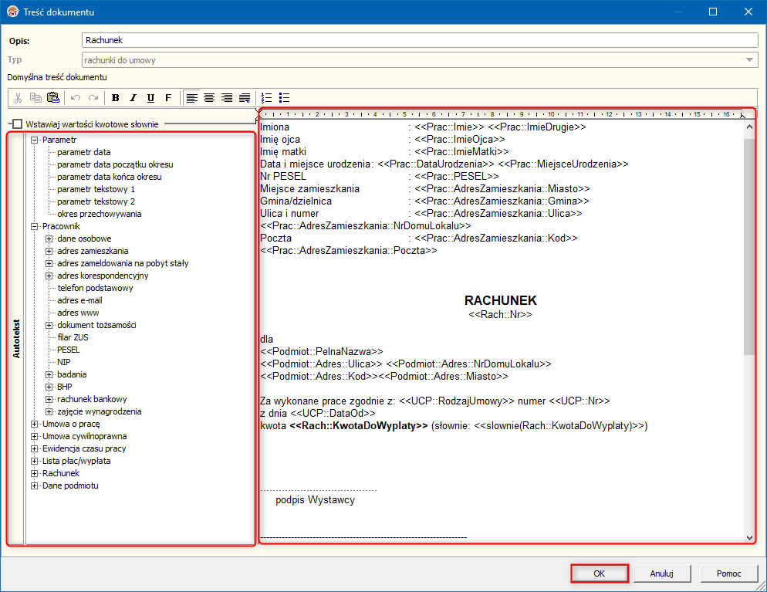This screenshot has height=592, width=767.
Task: Click the 'podpis Wystawcy' text
Action: tap(315, 500)
